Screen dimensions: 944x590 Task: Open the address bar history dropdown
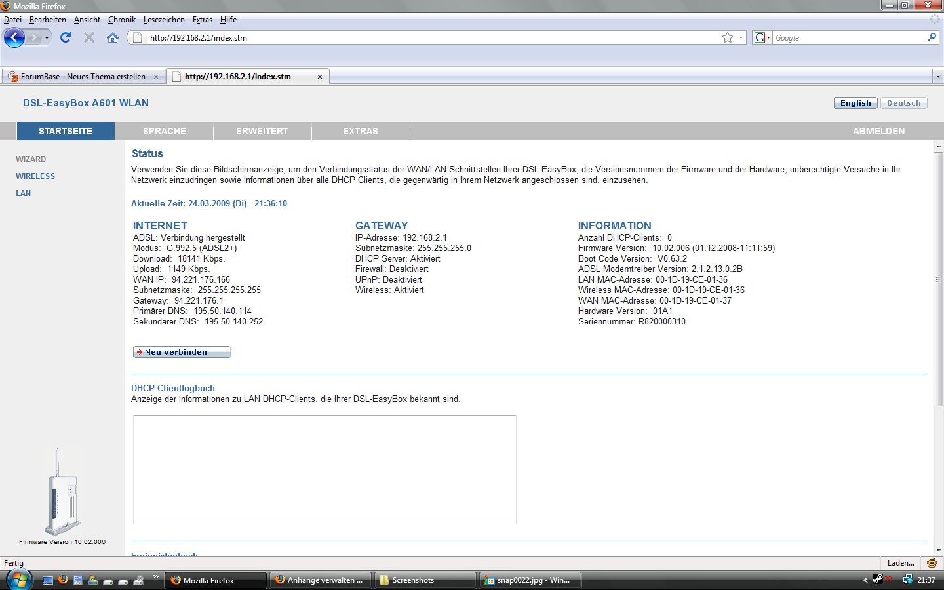click(741, 37)
